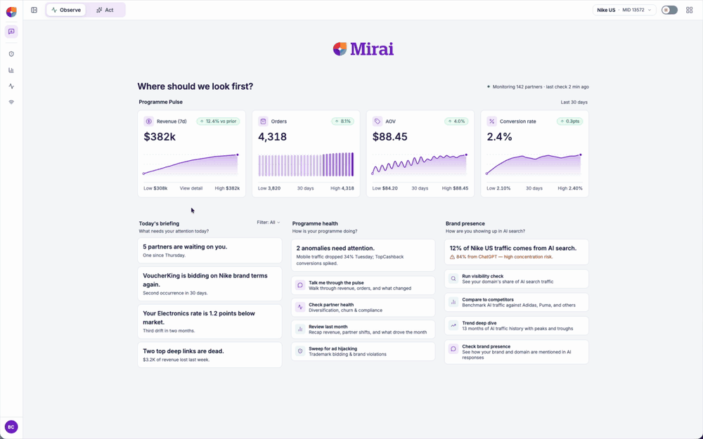Screen dimensions: 703x439
Task: Click the 4.0% badge on the AOV card
Action: point(456,122)
